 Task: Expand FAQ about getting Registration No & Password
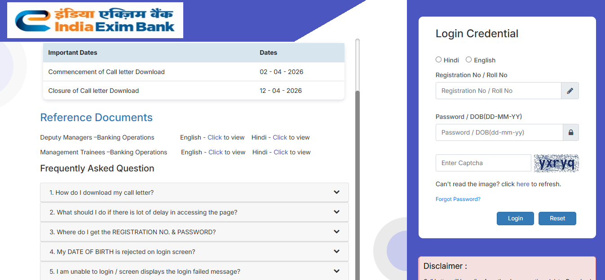click(194, 232)
